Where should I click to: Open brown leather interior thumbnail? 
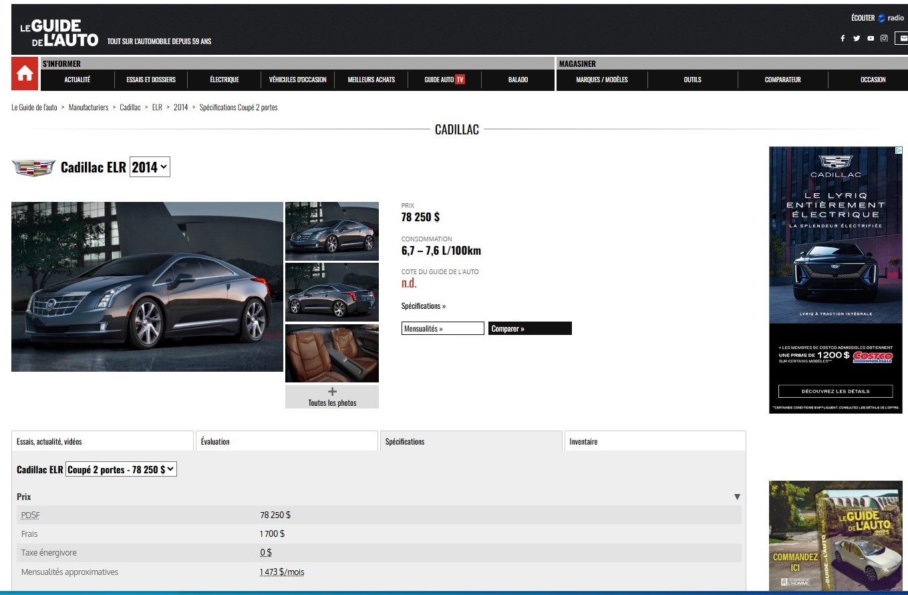[332, 354]
